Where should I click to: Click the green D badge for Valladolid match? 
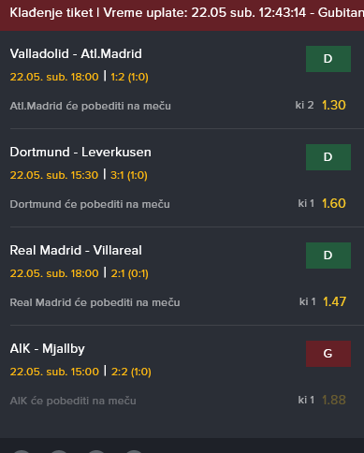click(x=328, y=59)
